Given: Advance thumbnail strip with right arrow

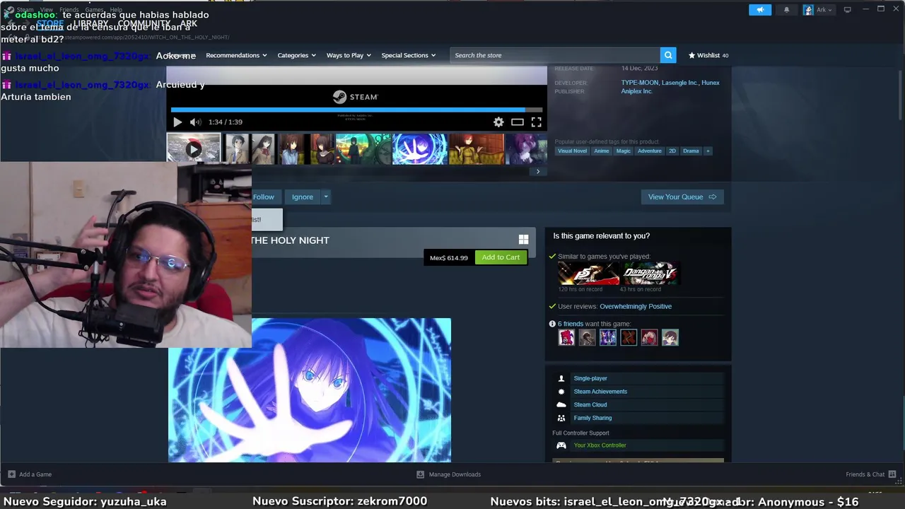Looking at the screenshot, I should (538, 171).
